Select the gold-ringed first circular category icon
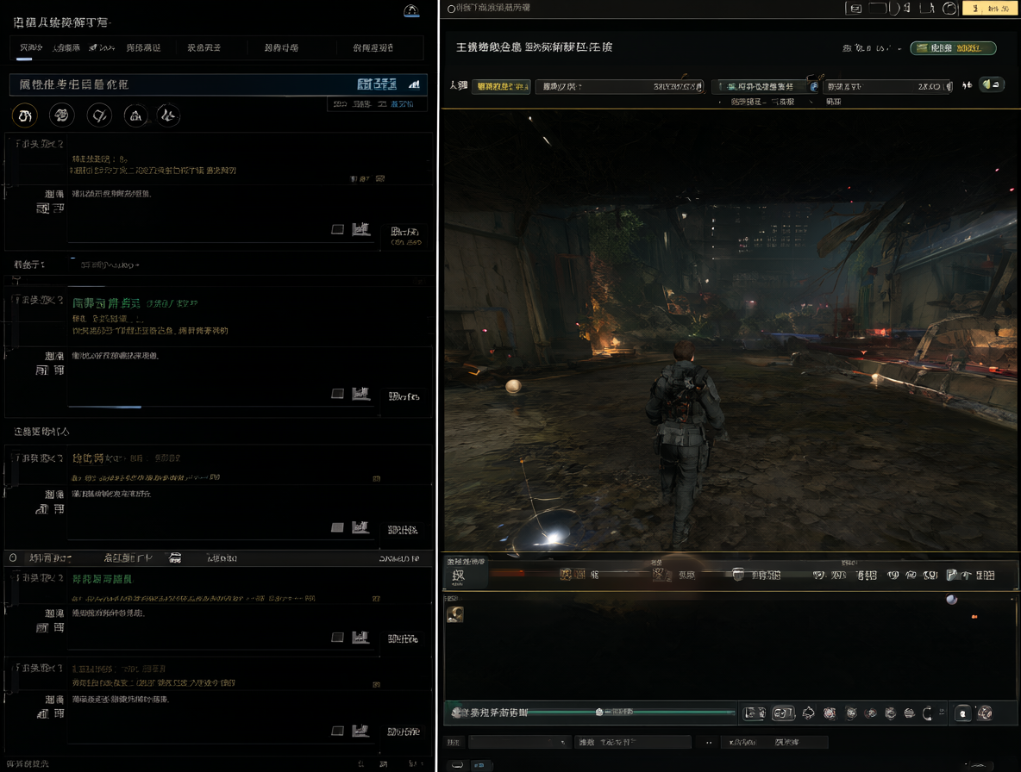Image resolution: width=1021 pixels, height=772 pixels. click(x=25, y=115)
